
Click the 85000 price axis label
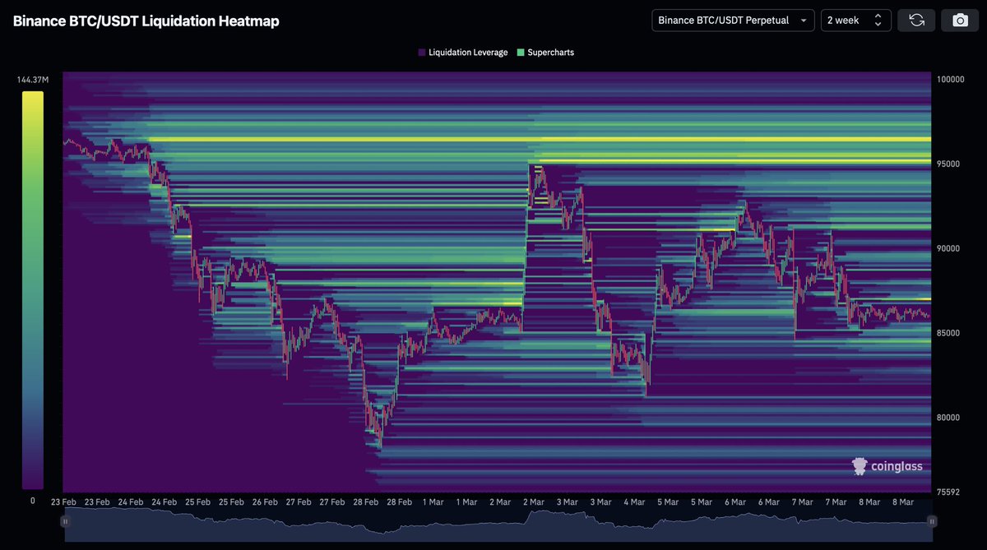tap(948, 334)
